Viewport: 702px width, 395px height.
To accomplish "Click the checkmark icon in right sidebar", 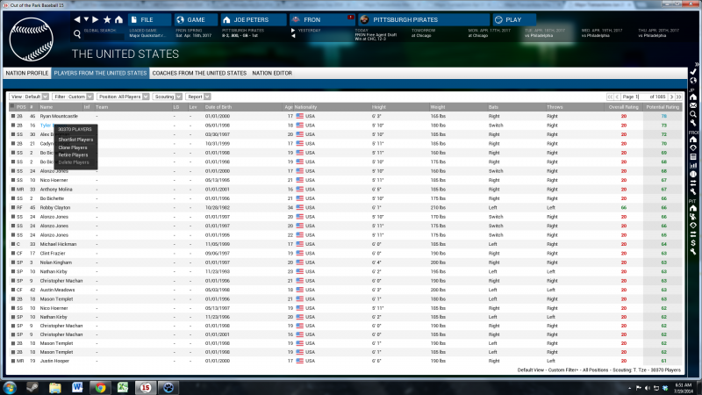I will point(693,72).
